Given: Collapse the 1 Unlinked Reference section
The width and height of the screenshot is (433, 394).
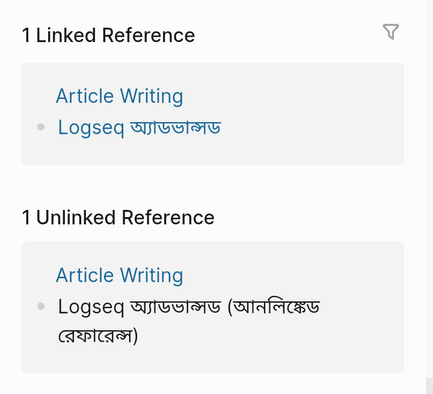Looking at the screenshot, I should [x=118, y=217].
